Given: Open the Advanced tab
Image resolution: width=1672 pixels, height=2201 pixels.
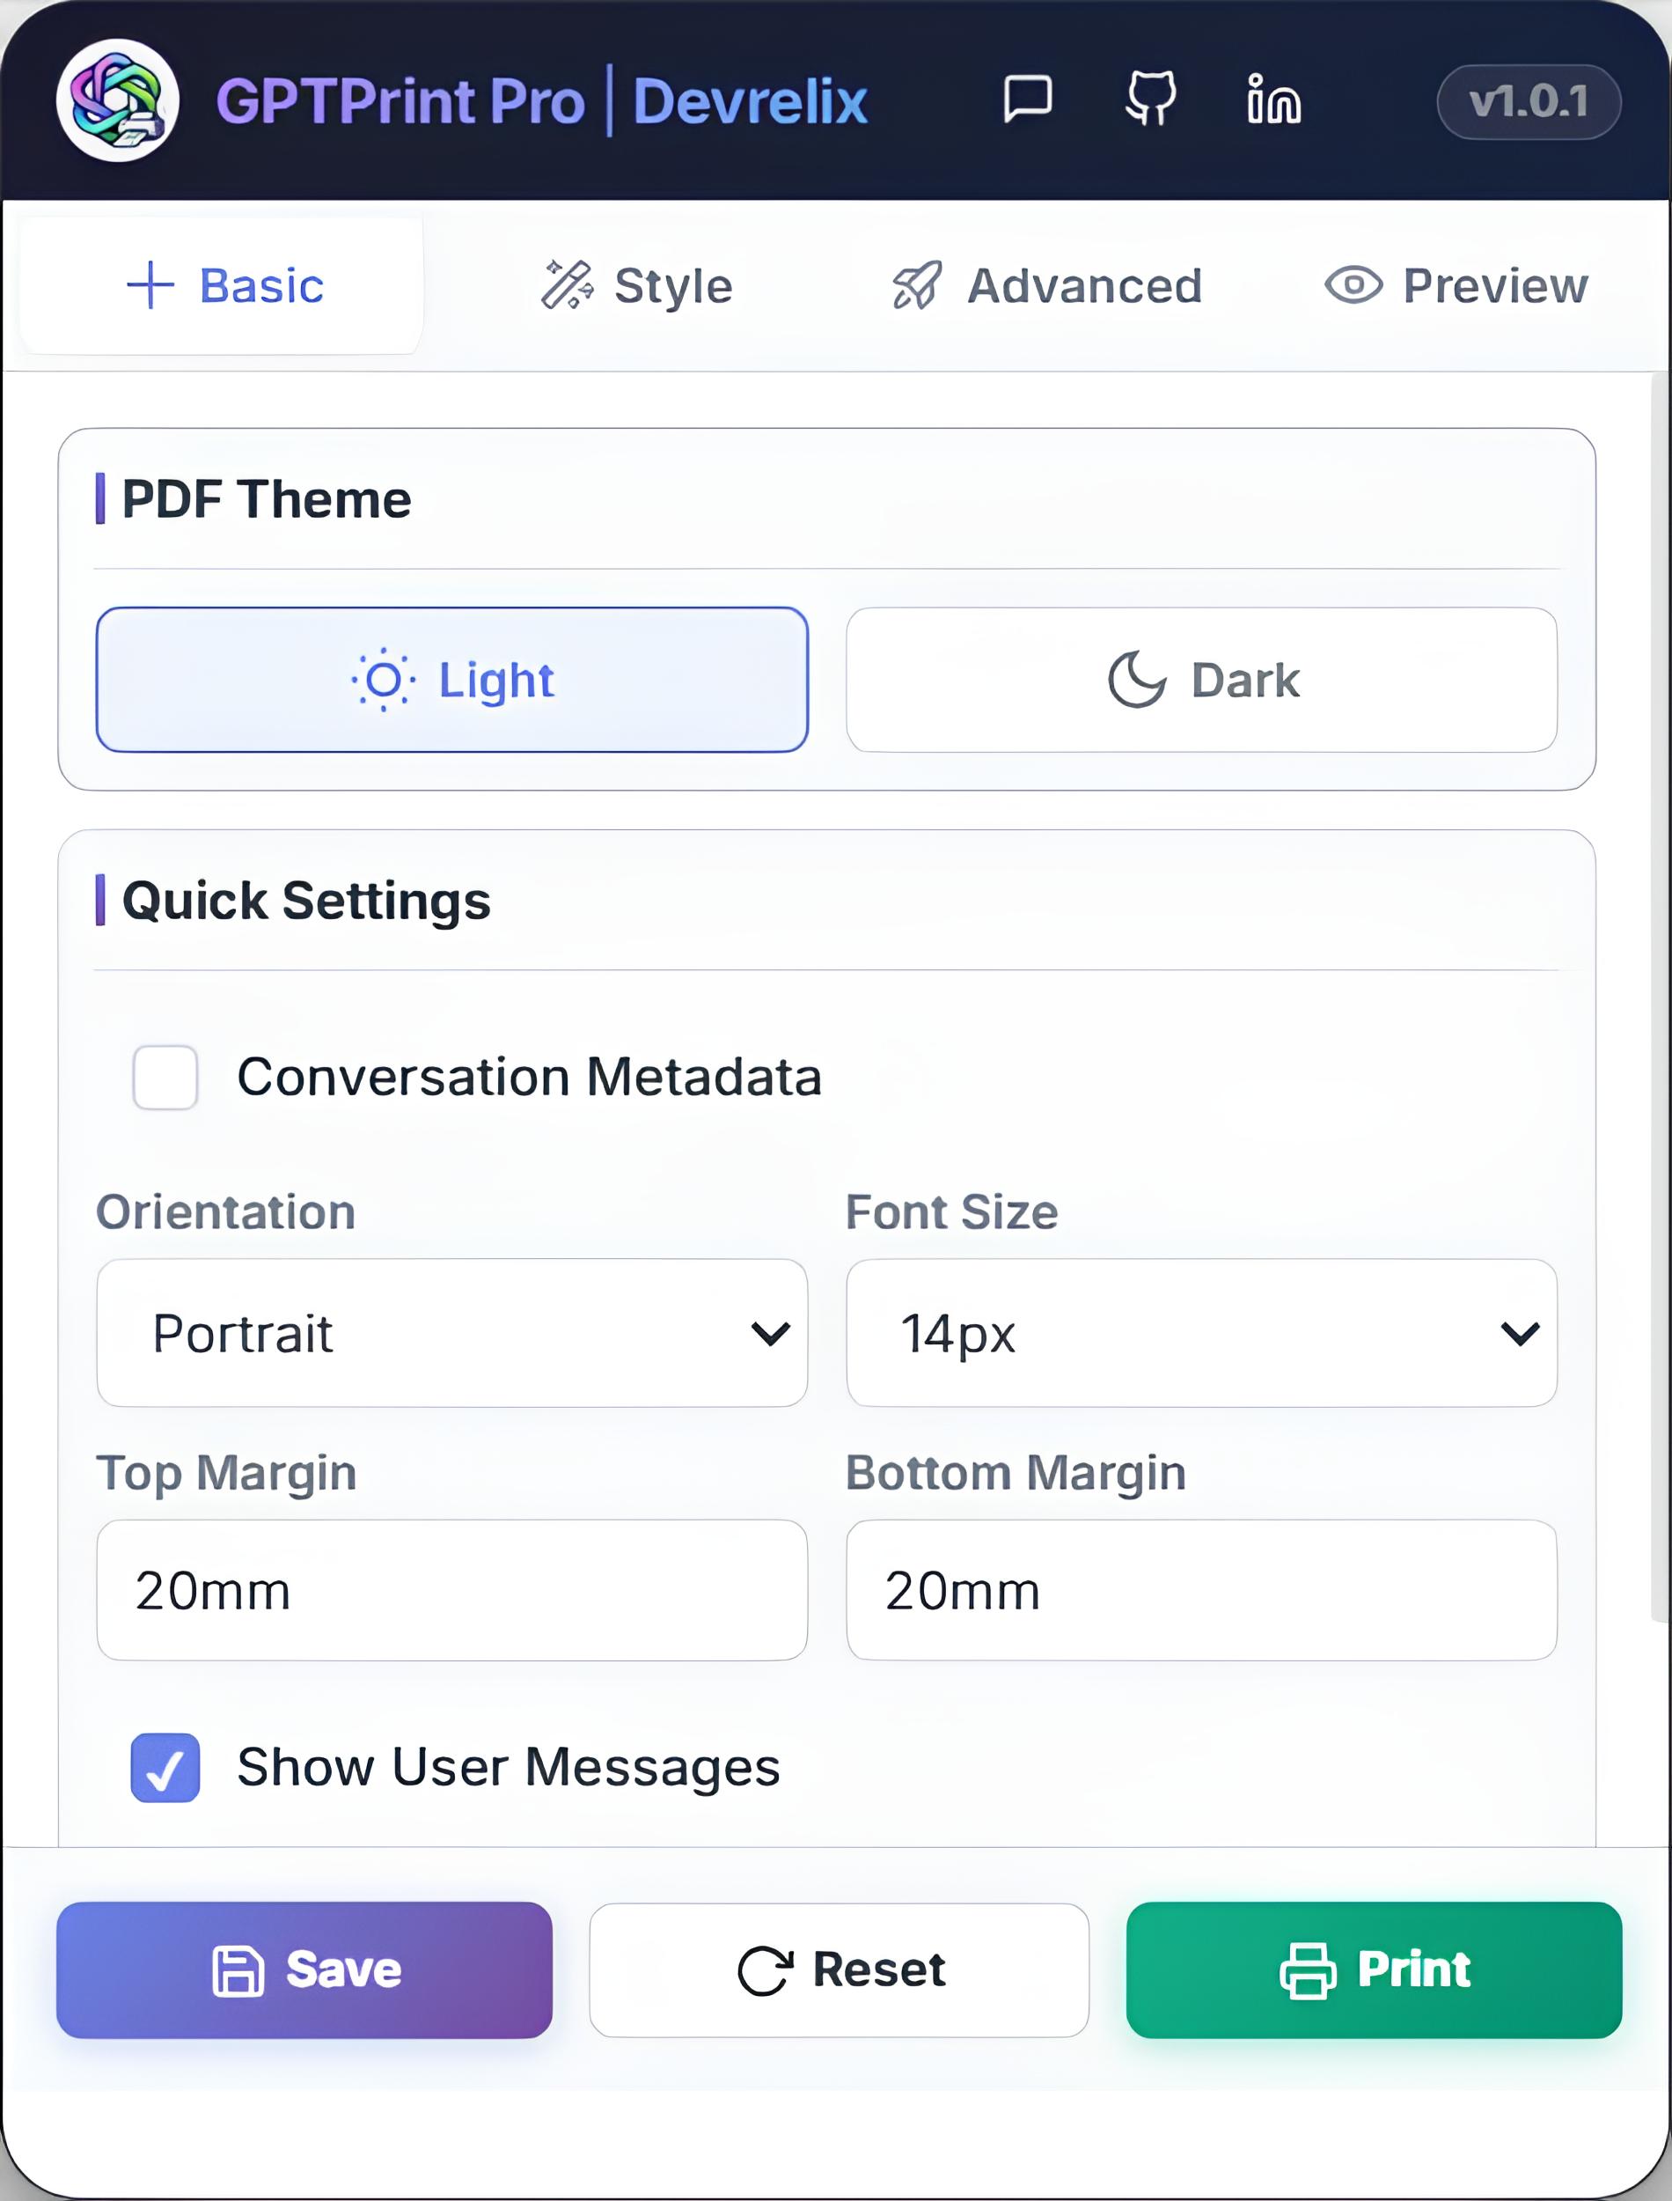Looking at the screenshot, I should click(x=1047, y=286).
